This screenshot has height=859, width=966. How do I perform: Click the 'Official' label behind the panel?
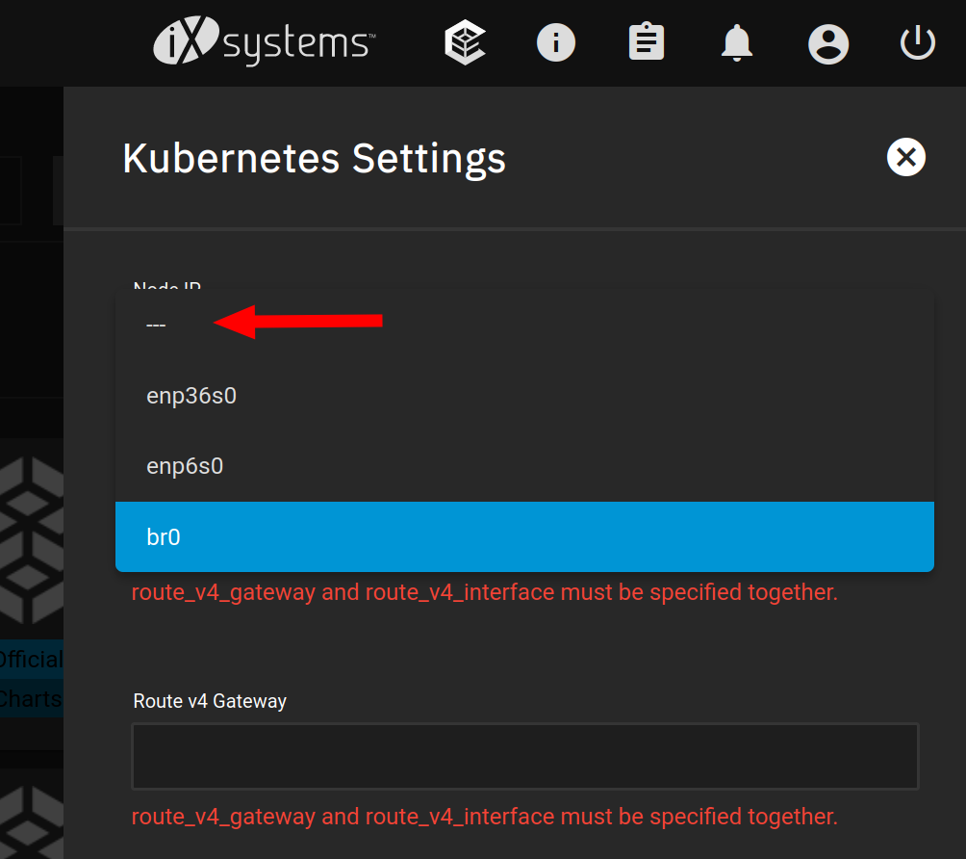point(31,660)
